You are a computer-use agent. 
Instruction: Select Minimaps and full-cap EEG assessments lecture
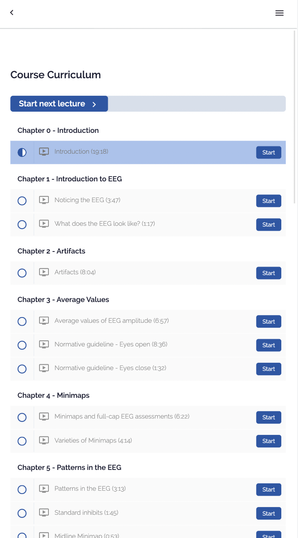point(122,417)
